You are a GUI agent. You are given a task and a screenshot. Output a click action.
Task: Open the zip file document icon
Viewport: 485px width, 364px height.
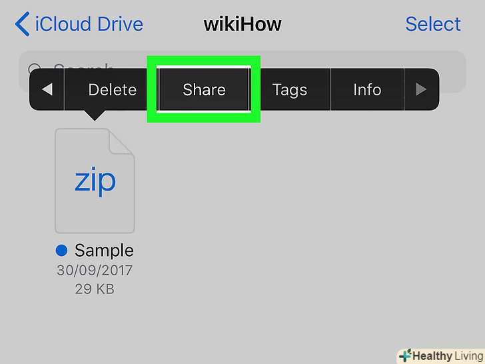pos(95,181)
